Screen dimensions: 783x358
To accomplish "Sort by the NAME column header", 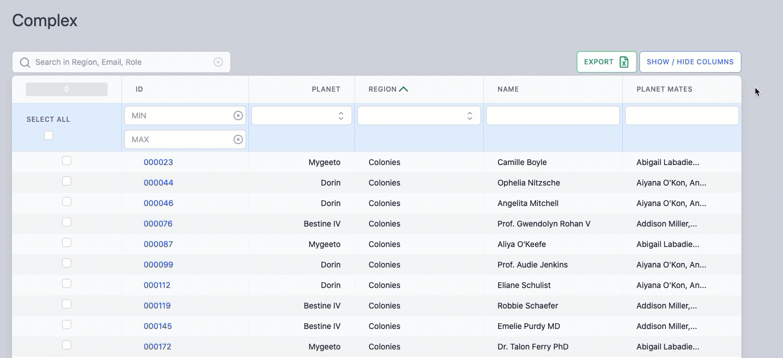I will pyautogui.click(x=507, y=89).
